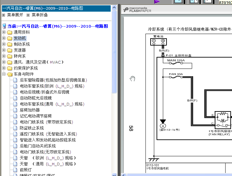
Task: Select the 转向系 folder label
Action: [20, 56]
